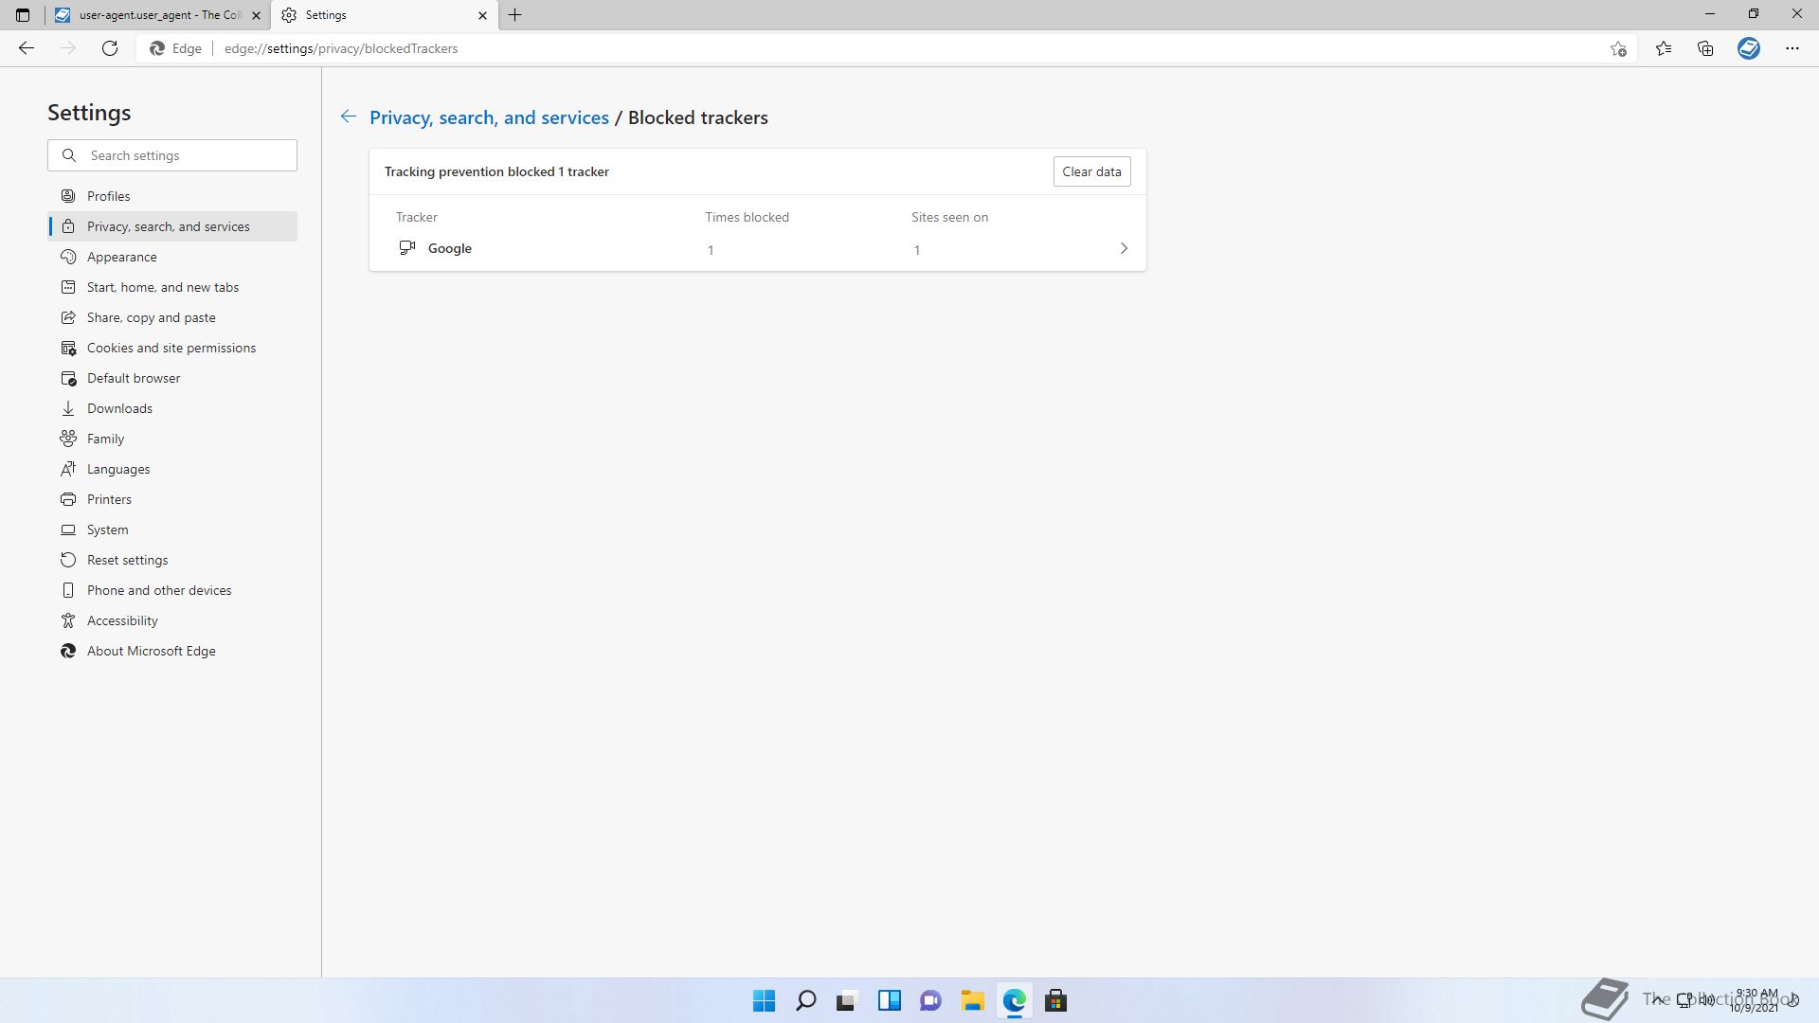Screen dimensions: 1819x1023
Task: Open Phone and other devices settings
Action: click(172, 590)
